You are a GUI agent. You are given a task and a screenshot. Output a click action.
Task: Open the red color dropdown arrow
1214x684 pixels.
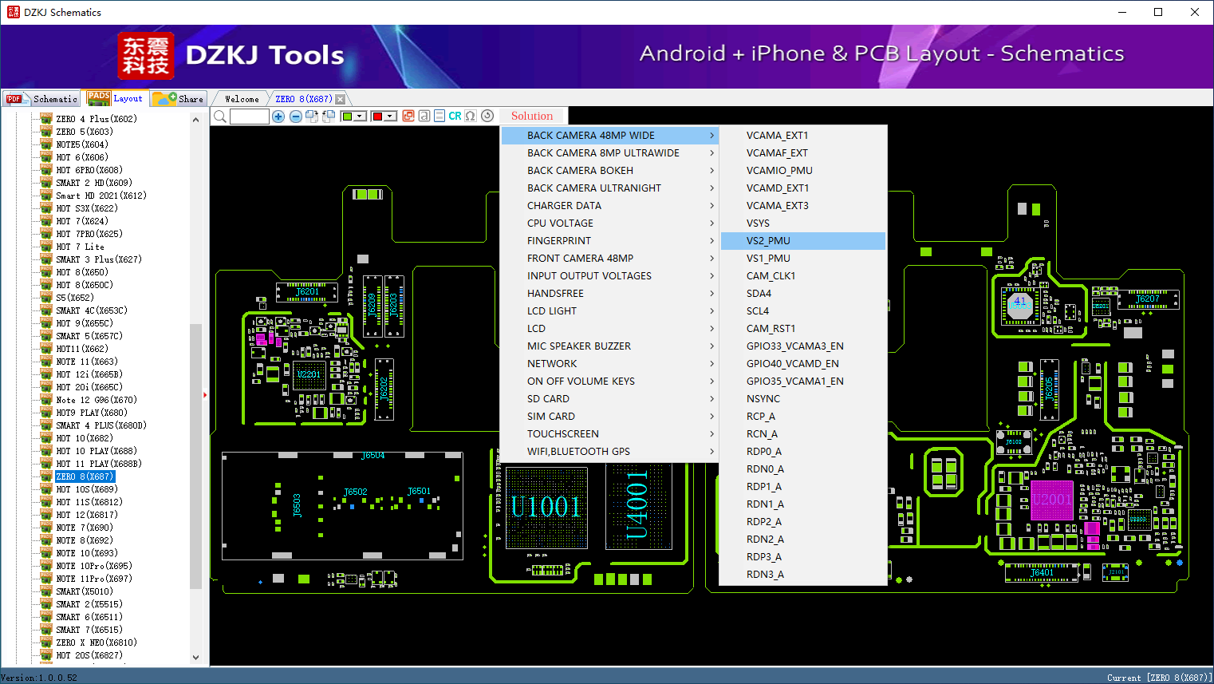coord(391,117)
